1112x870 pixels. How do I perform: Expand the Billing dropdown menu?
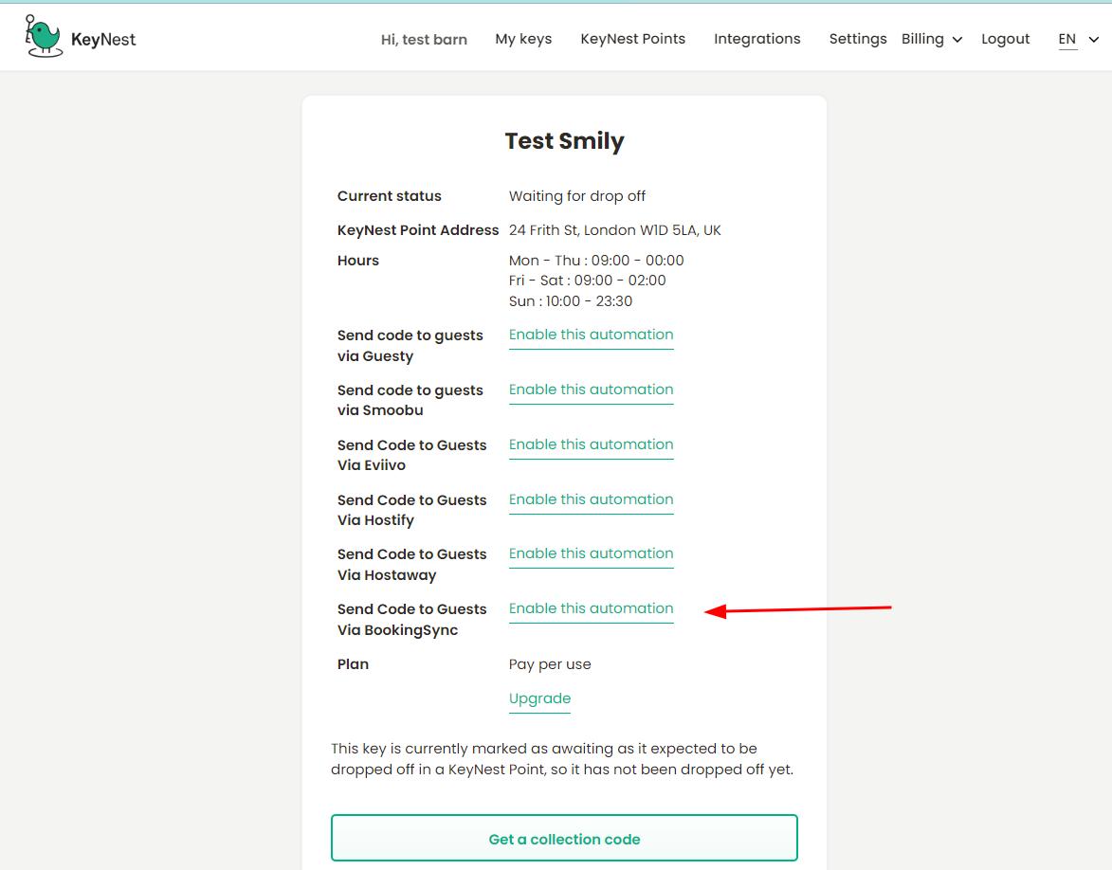(x=931, y=39)
